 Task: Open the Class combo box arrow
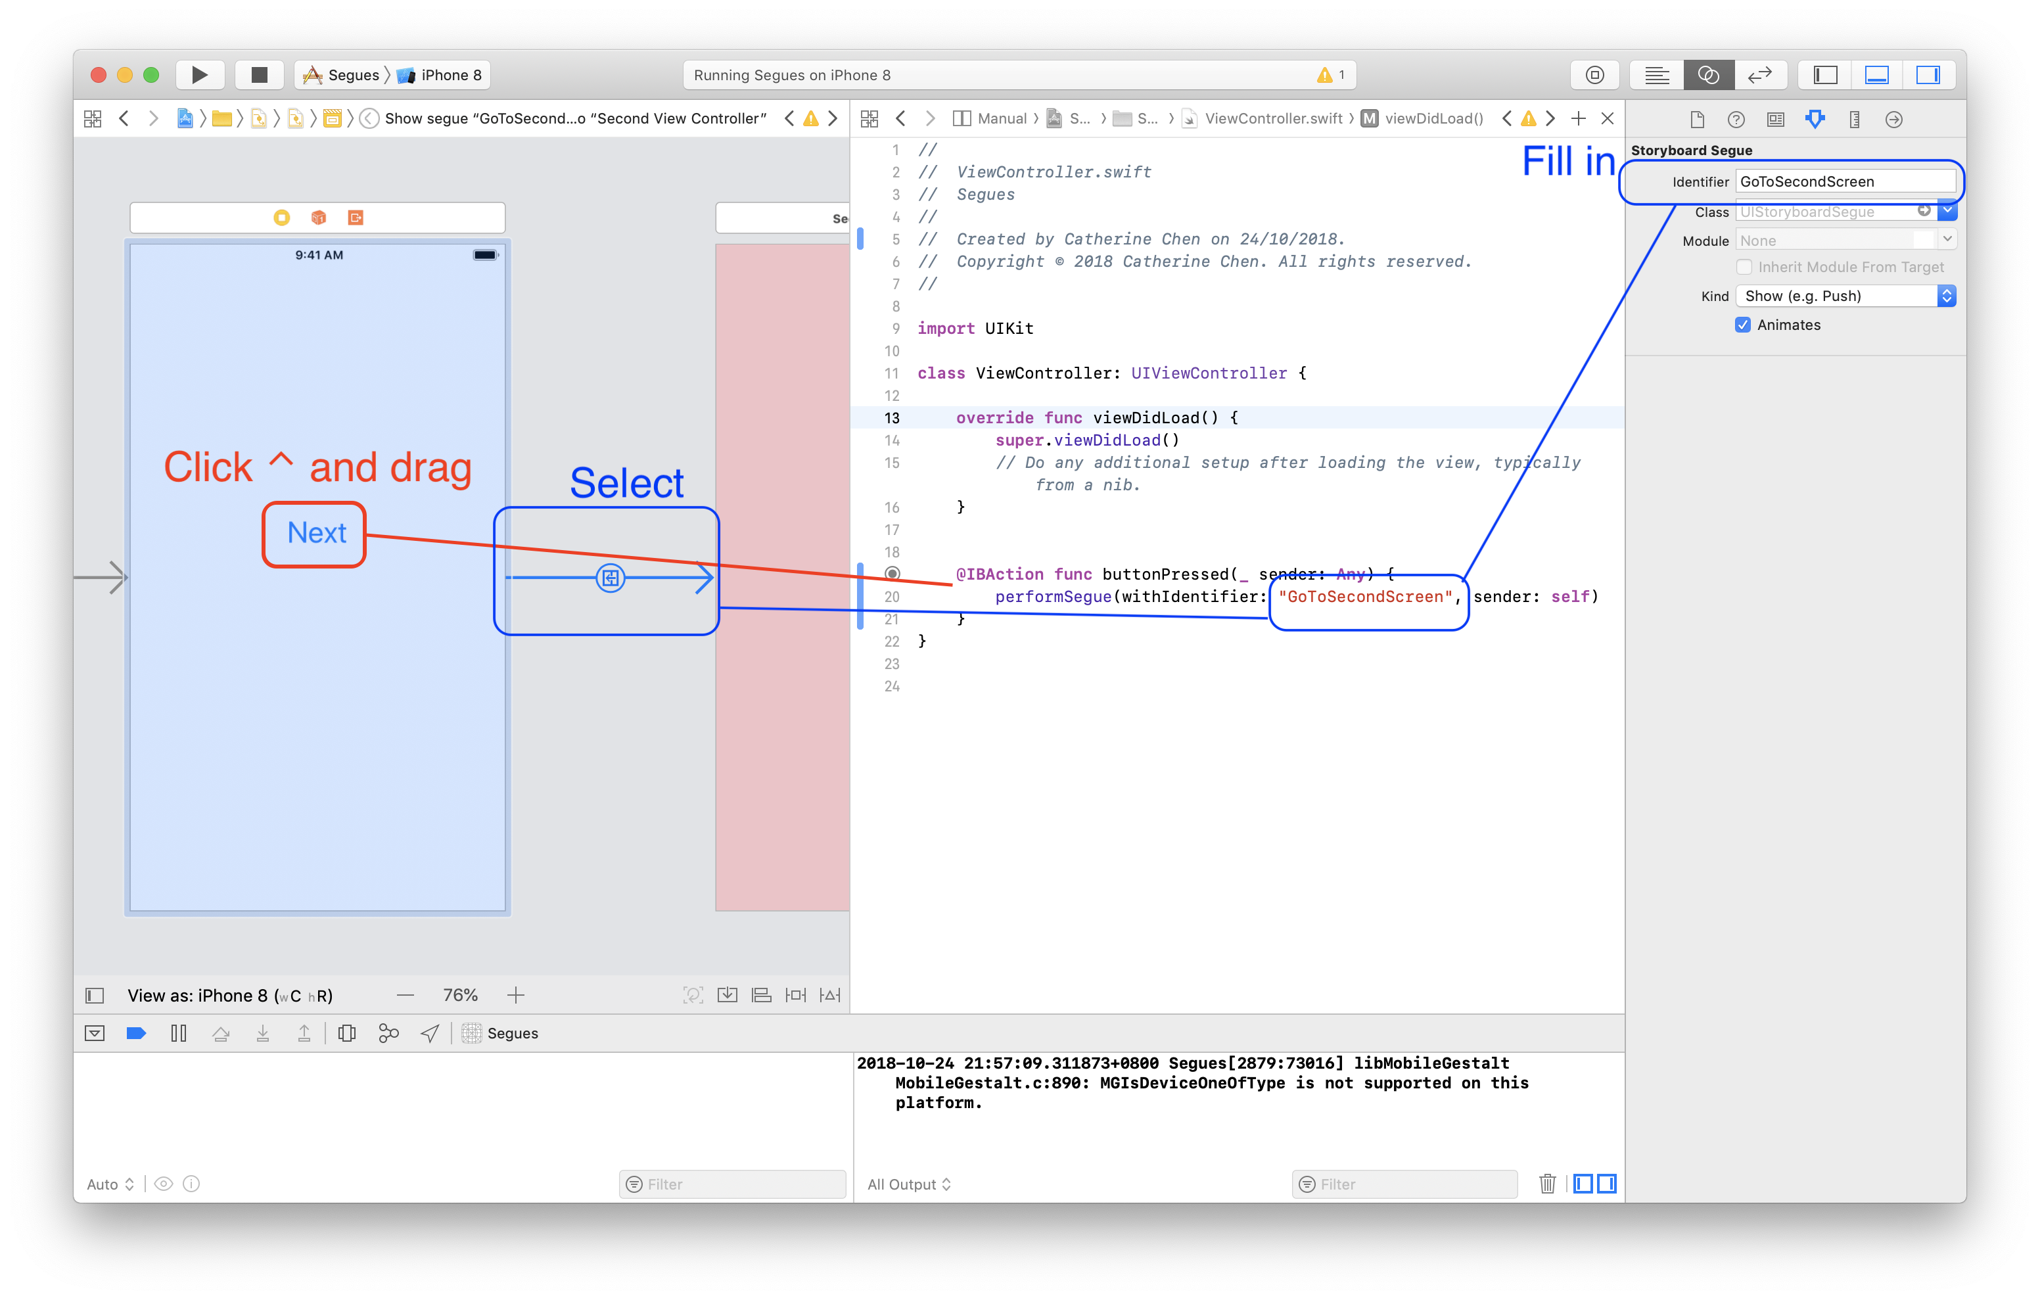coord(1947,211)
